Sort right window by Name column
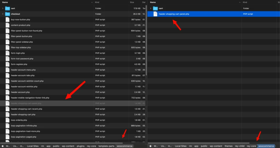 coord(153,2)
